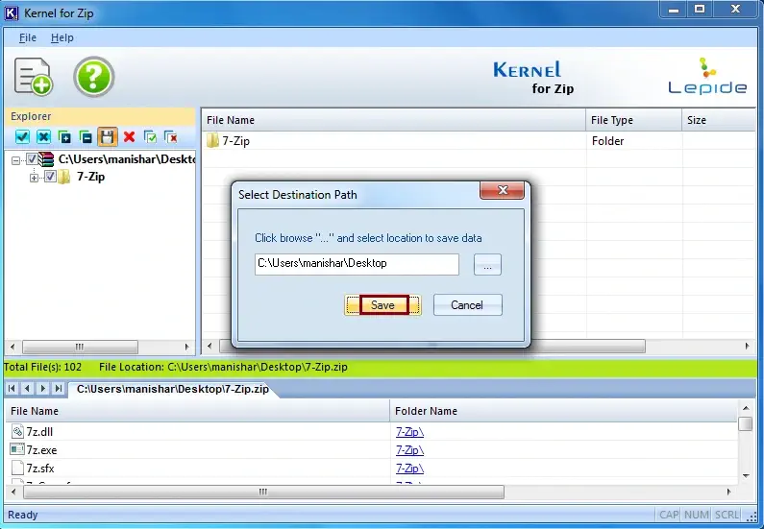The width and height of the screenshot is (764, 529).
Task: Click the Explorer tree horizontal scrollbar thumb
Action: pyautogui.click(x=80, y=347)
